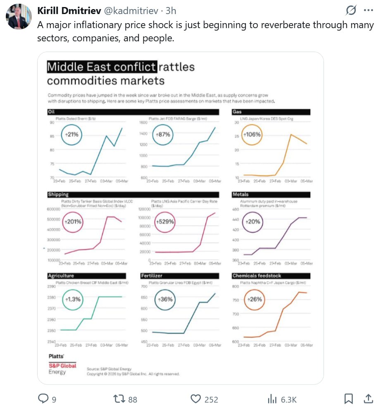
Task: Open the view analytics bar-chart icon
Action: click(x=272, y=398)
